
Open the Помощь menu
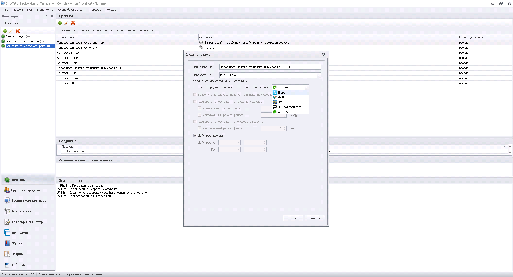point(111,10)
